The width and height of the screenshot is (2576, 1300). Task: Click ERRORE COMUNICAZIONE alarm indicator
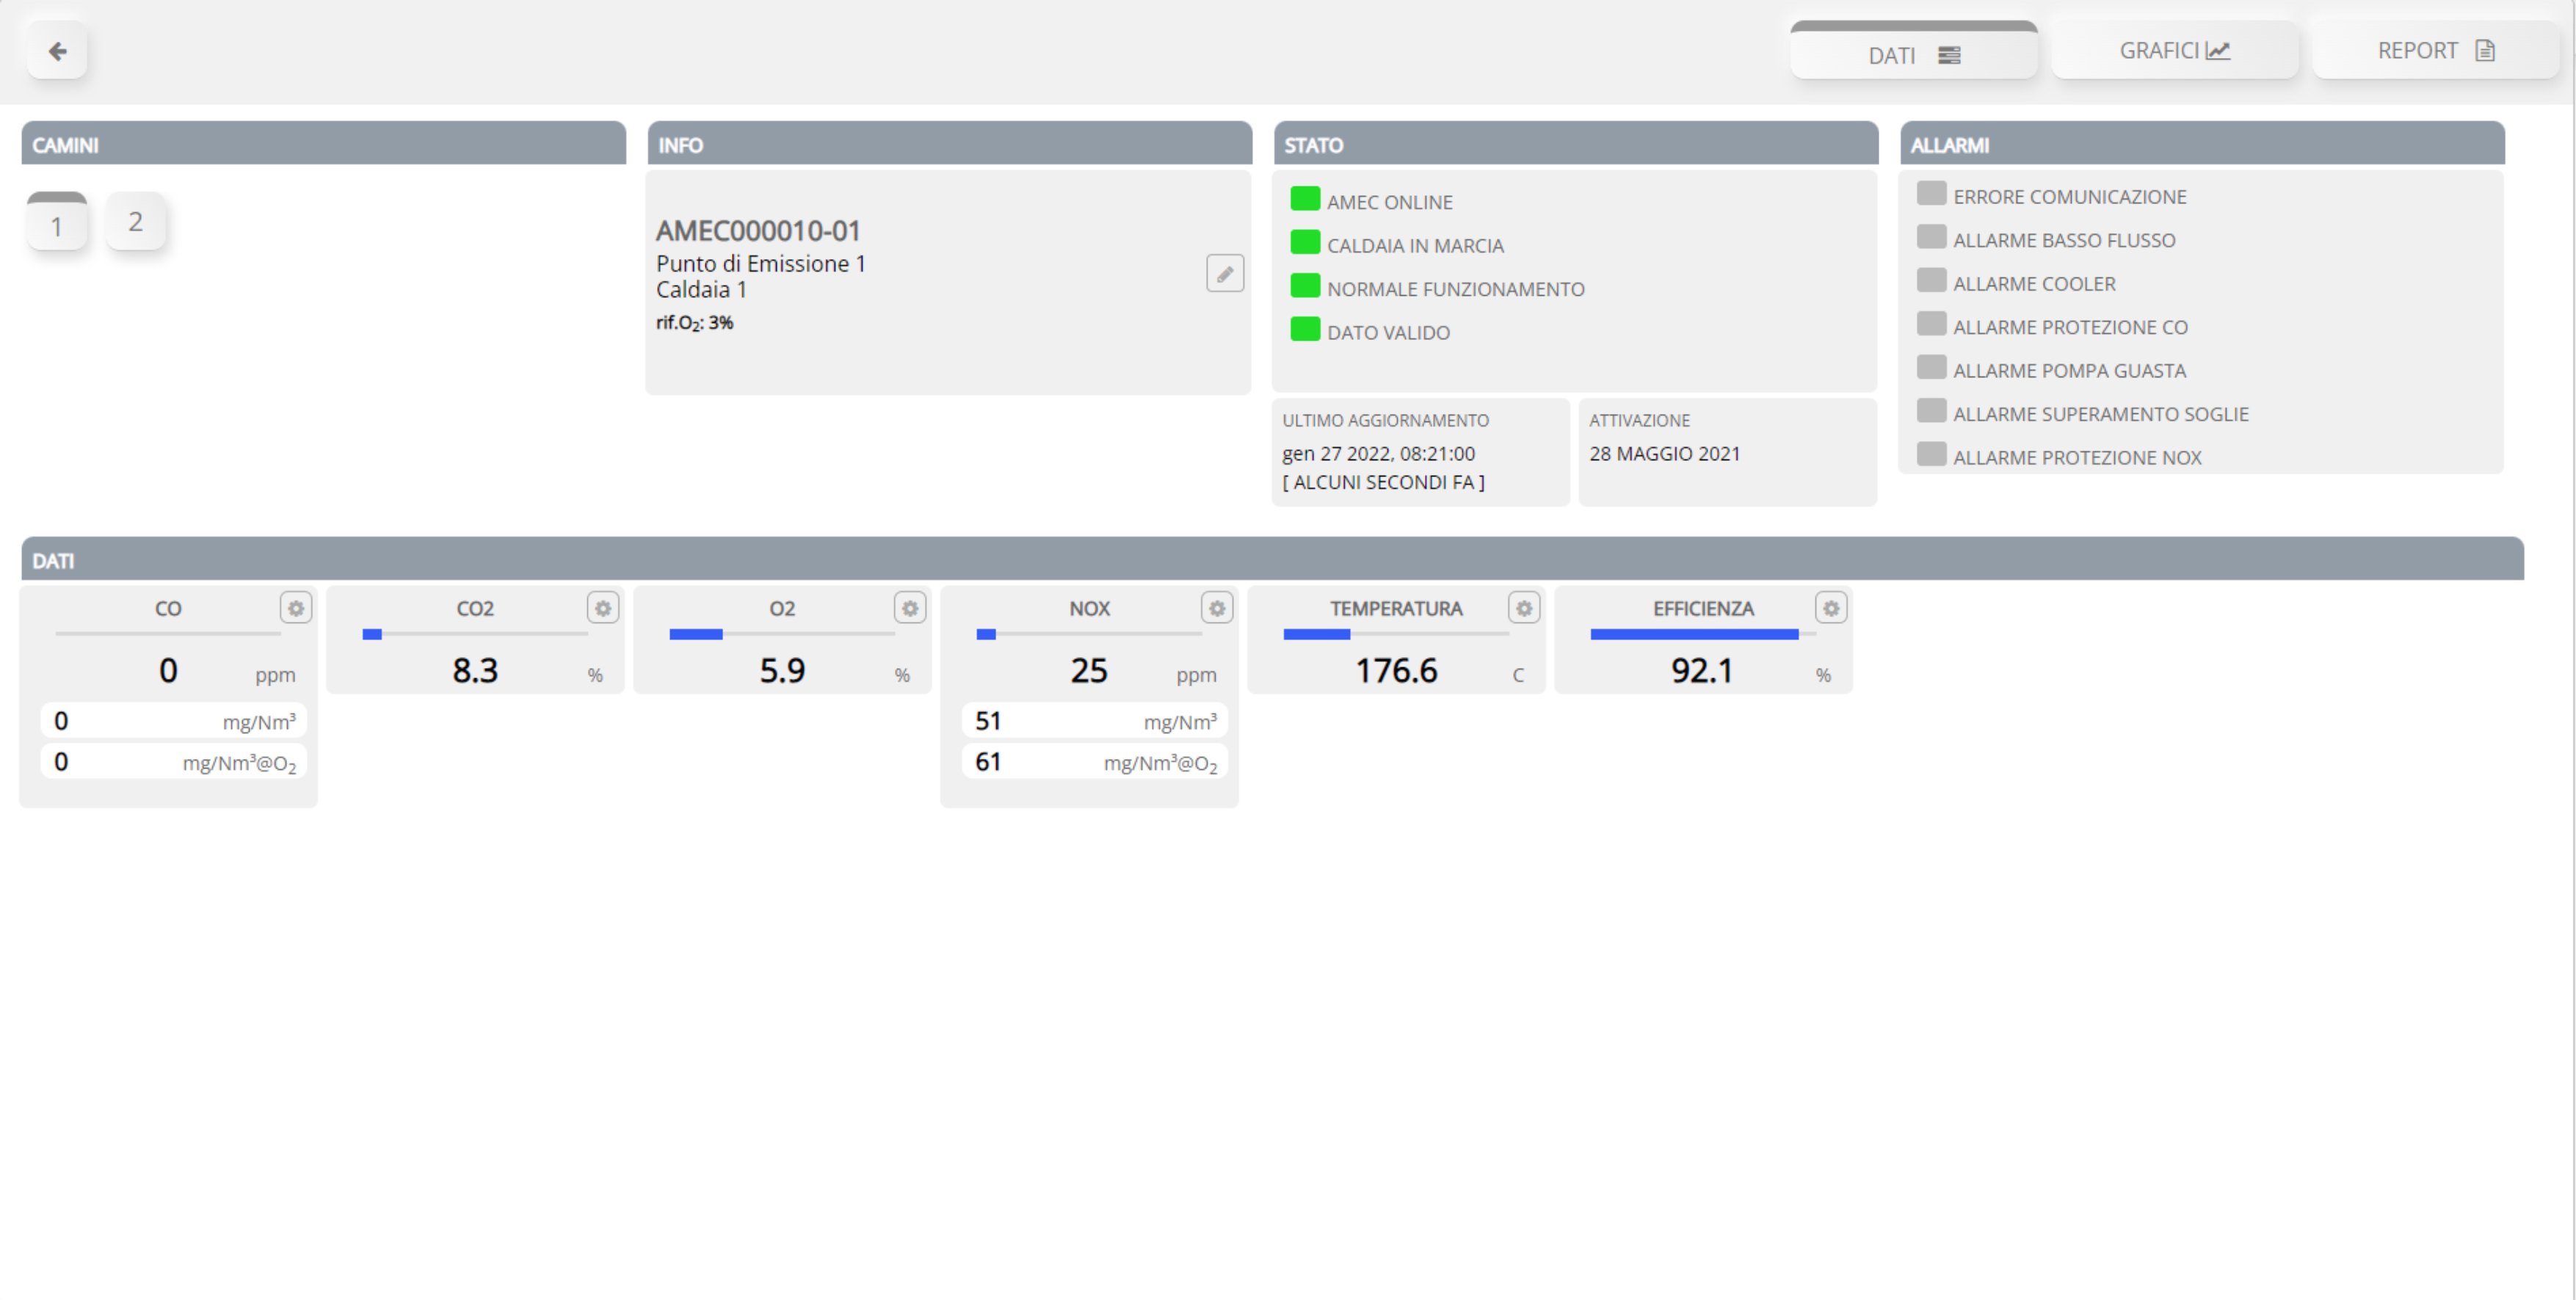pos(1931,193)
